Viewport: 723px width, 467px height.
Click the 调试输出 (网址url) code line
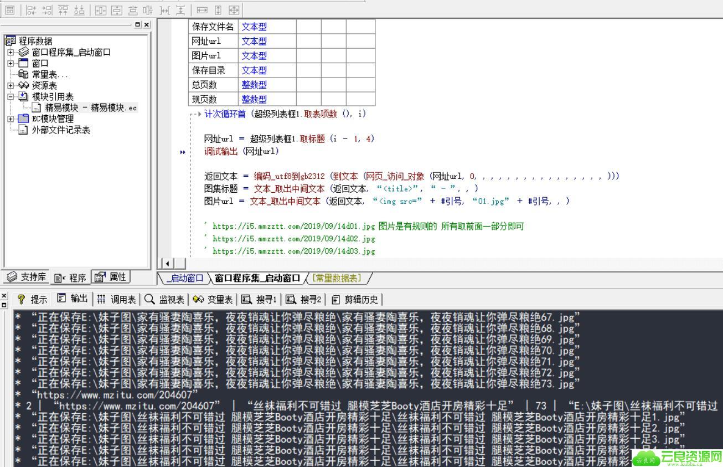pos(242,151)
